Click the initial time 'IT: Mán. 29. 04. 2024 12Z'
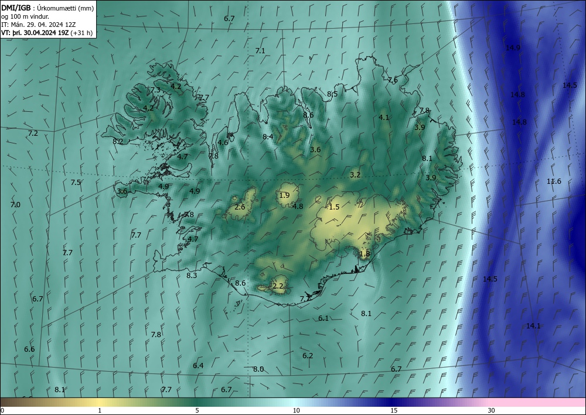 click(39, 24)
